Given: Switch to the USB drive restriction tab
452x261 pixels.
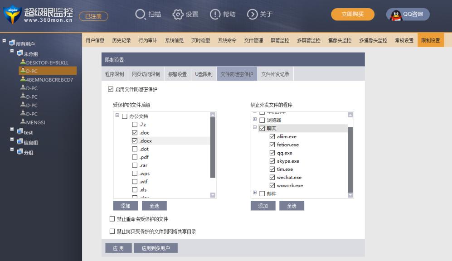Looking at the screenshot, I should [204, 74].
